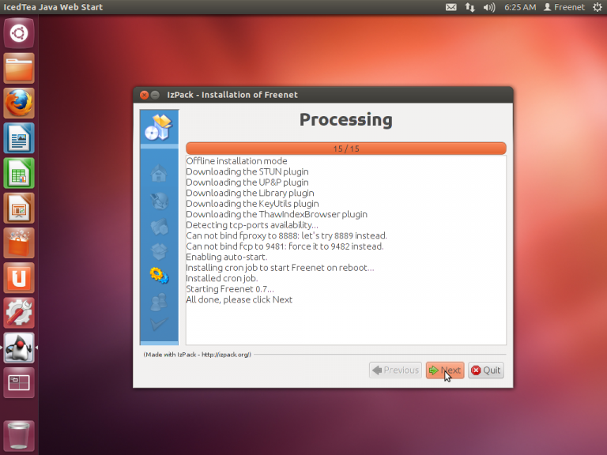
Task: Click the IzPack package logo icon
Action: click(x=159, y=127)
